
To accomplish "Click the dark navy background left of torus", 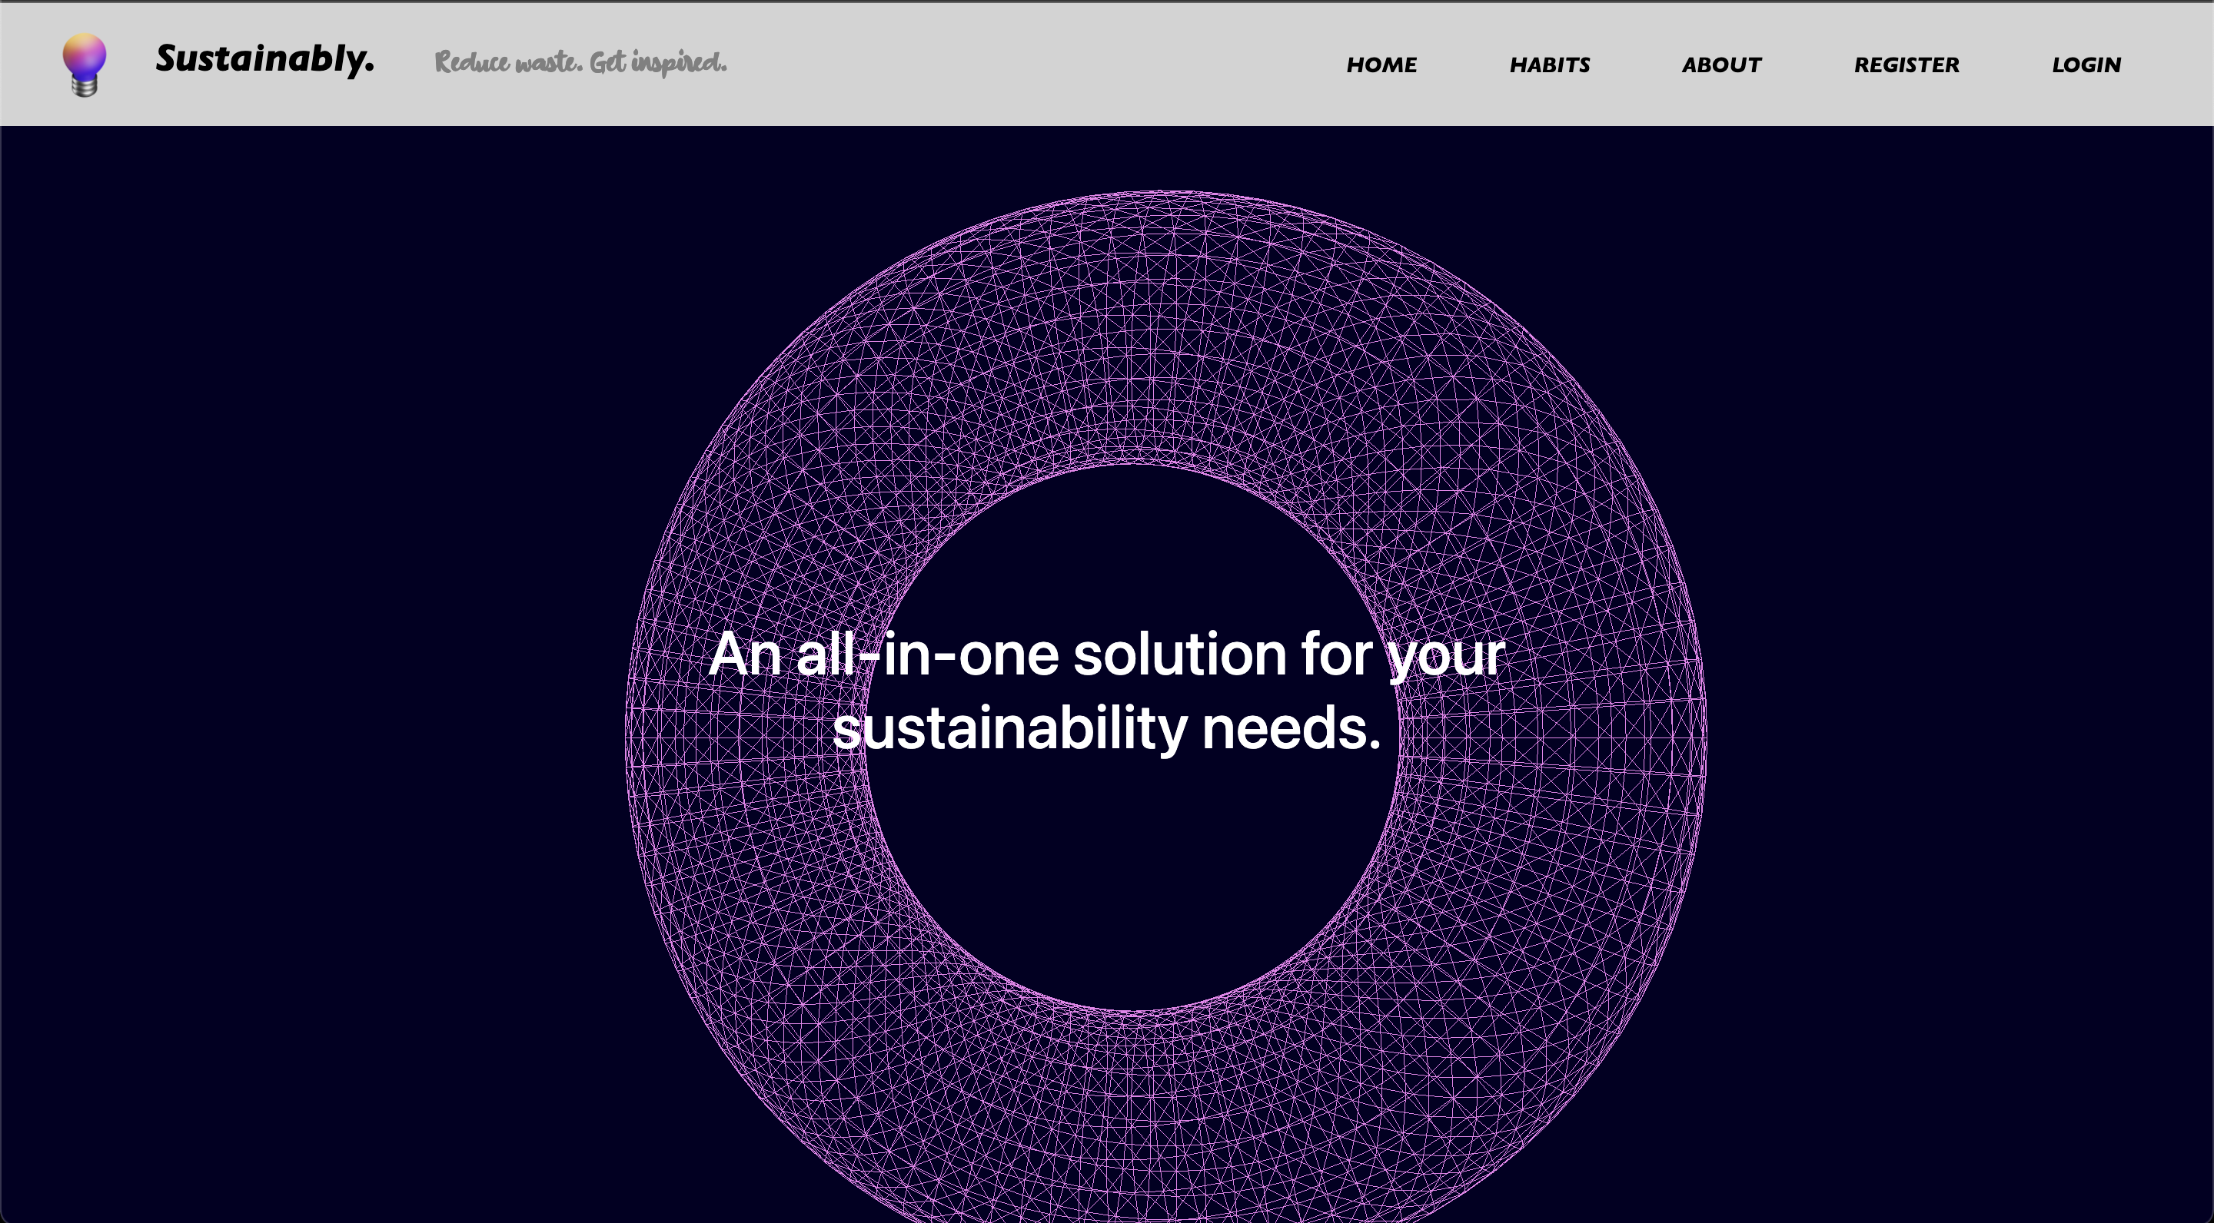I will (301, 687).
